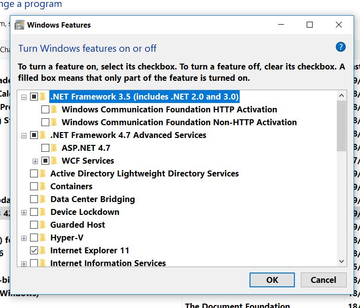
Task: Uncheck the Internet Explorer 11 checkbox
Action: tap(34, 250)
